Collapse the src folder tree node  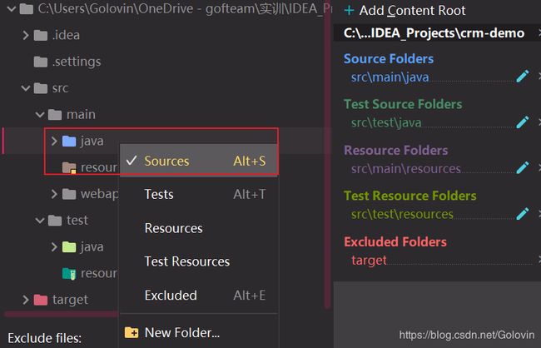tap(26, 88)
